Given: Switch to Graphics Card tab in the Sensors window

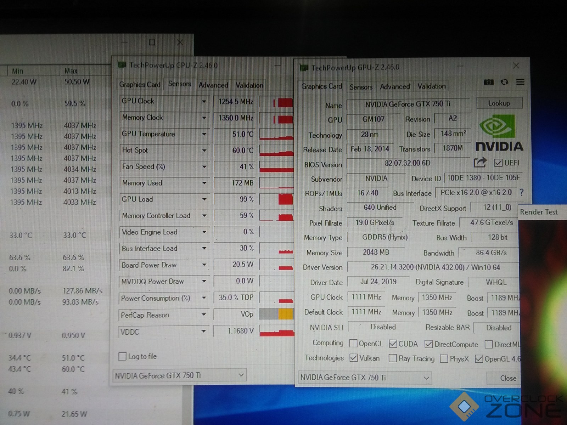Looking at the screenshot, I should (x=140, y=85).
